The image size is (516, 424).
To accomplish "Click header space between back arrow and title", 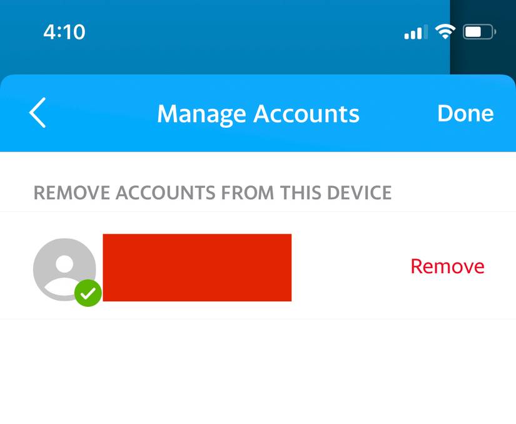I will pos(100,114).
